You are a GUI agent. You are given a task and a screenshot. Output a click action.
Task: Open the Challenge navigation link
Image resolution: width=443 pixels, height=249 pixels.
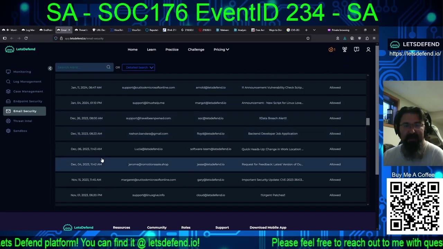pyautogui.click(x=196, y=49)
